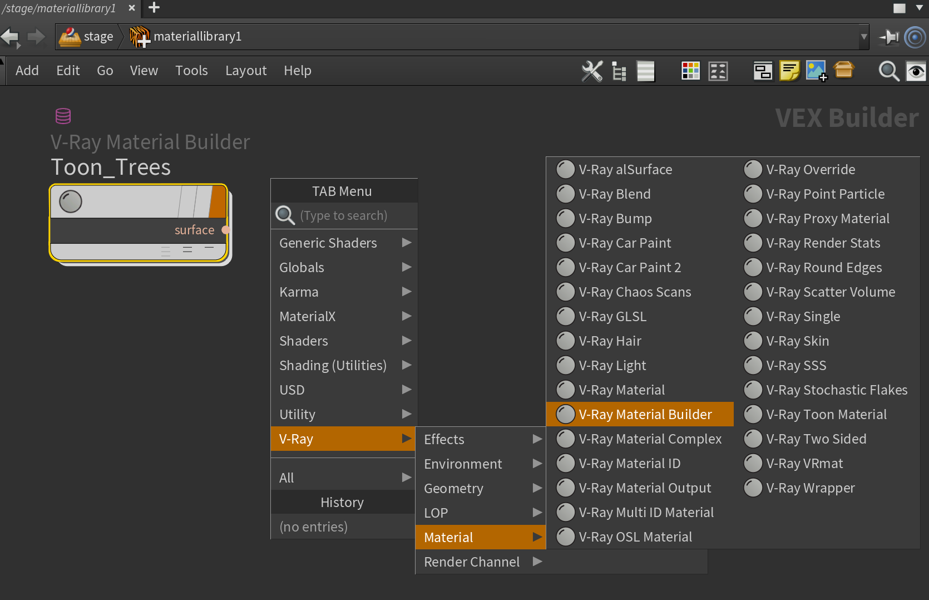Expand the All submenu

[x=344, y=478]
